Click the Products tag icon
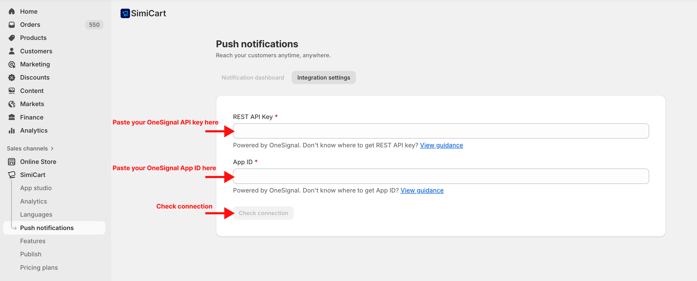Viewport: 697px width, 281px height. tap(12, 38)
